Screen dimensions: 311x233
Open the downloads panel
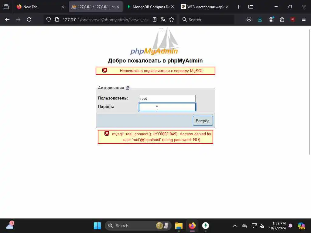pos(260,19)
